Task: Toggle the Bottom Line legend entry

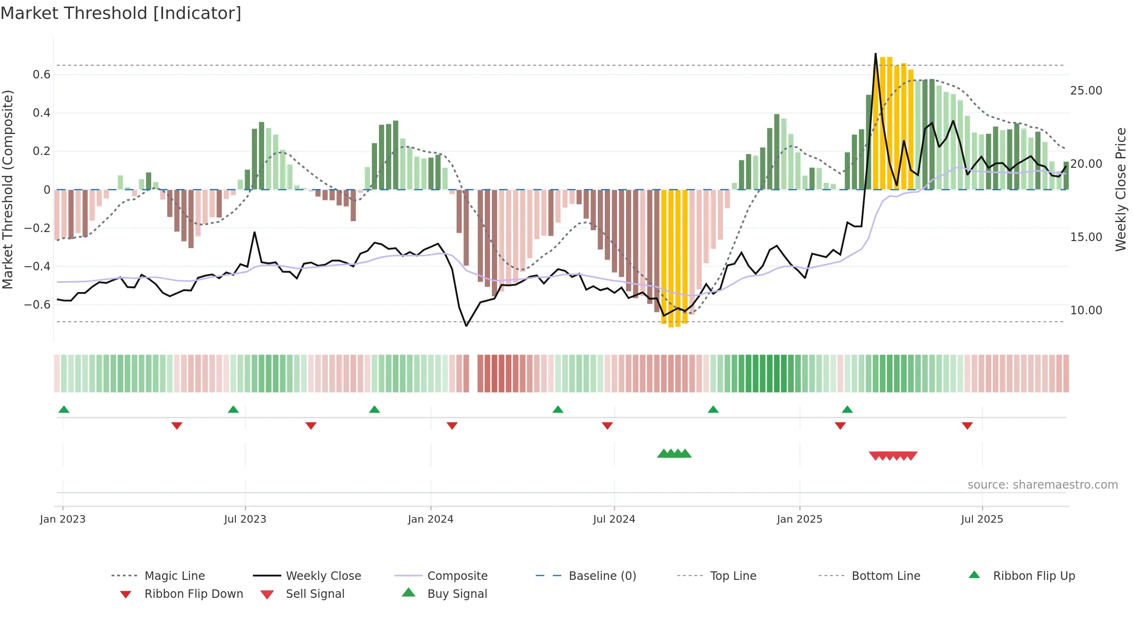Action: (869, 576)
